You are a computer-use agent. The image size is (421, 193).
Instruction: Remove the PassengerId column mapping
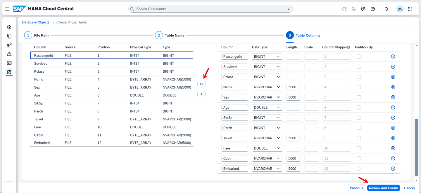[x=393, y=57]
